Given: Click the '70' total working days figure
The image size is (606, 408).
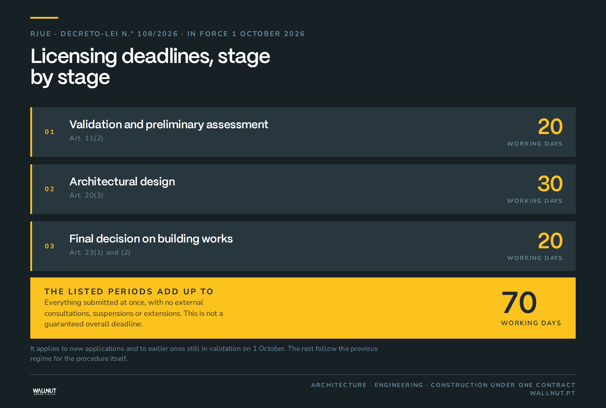Looking at the screenshot, I should pos(519,303).
